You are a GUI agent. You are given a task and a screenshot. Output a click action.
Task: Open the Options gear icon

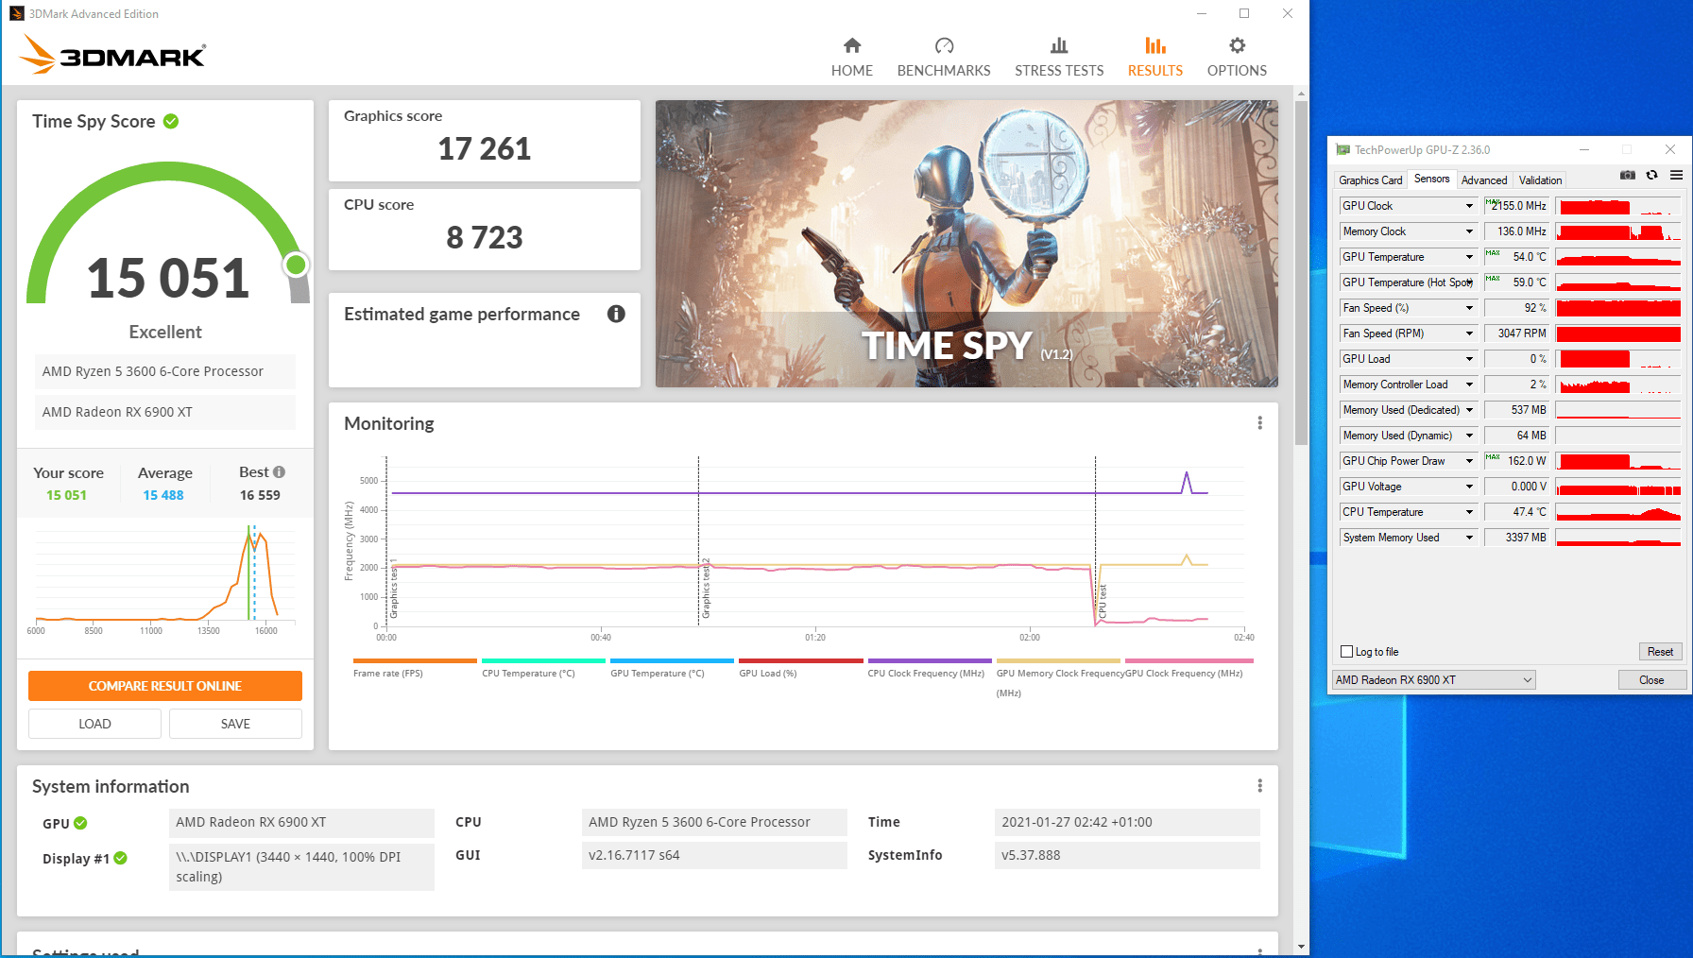click(x=1237, y=45)
